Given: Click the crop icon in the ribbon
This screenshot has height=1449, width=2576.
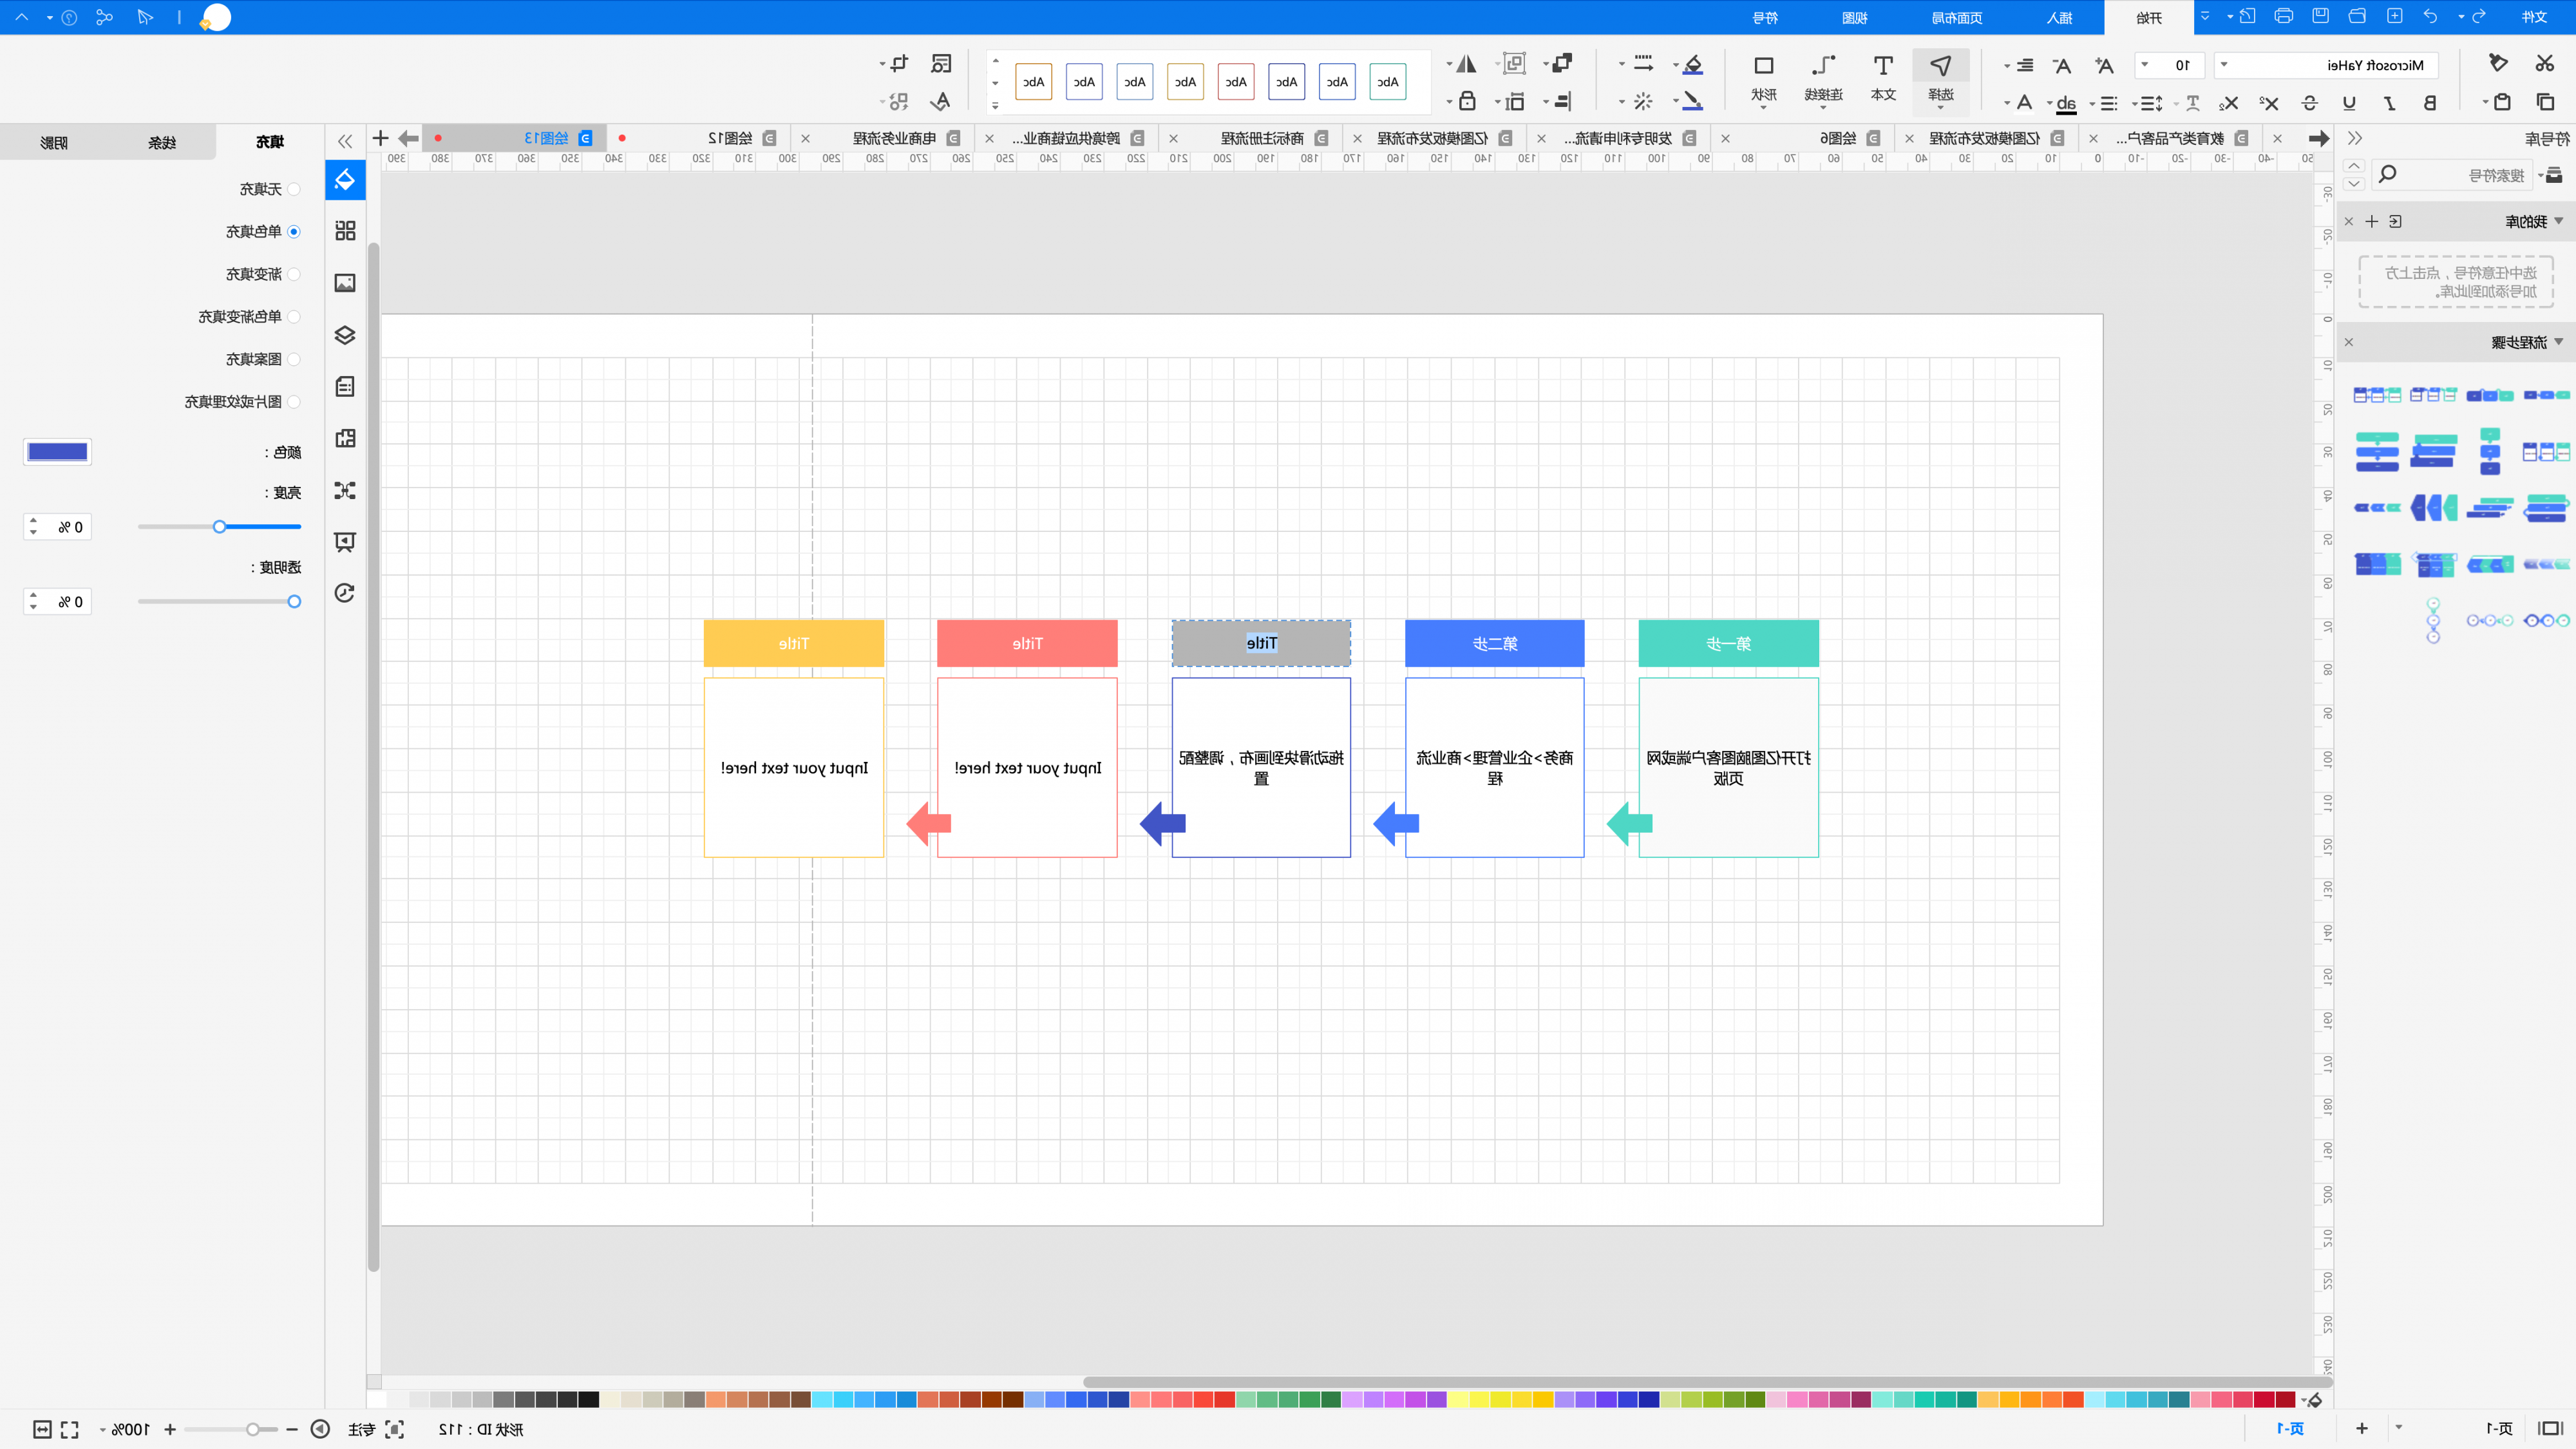Looking at the screenshot, I should (899, 64).
